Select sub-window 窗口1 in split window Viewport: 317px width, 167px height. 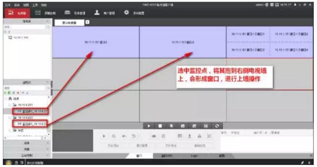[x=248, y=34]
